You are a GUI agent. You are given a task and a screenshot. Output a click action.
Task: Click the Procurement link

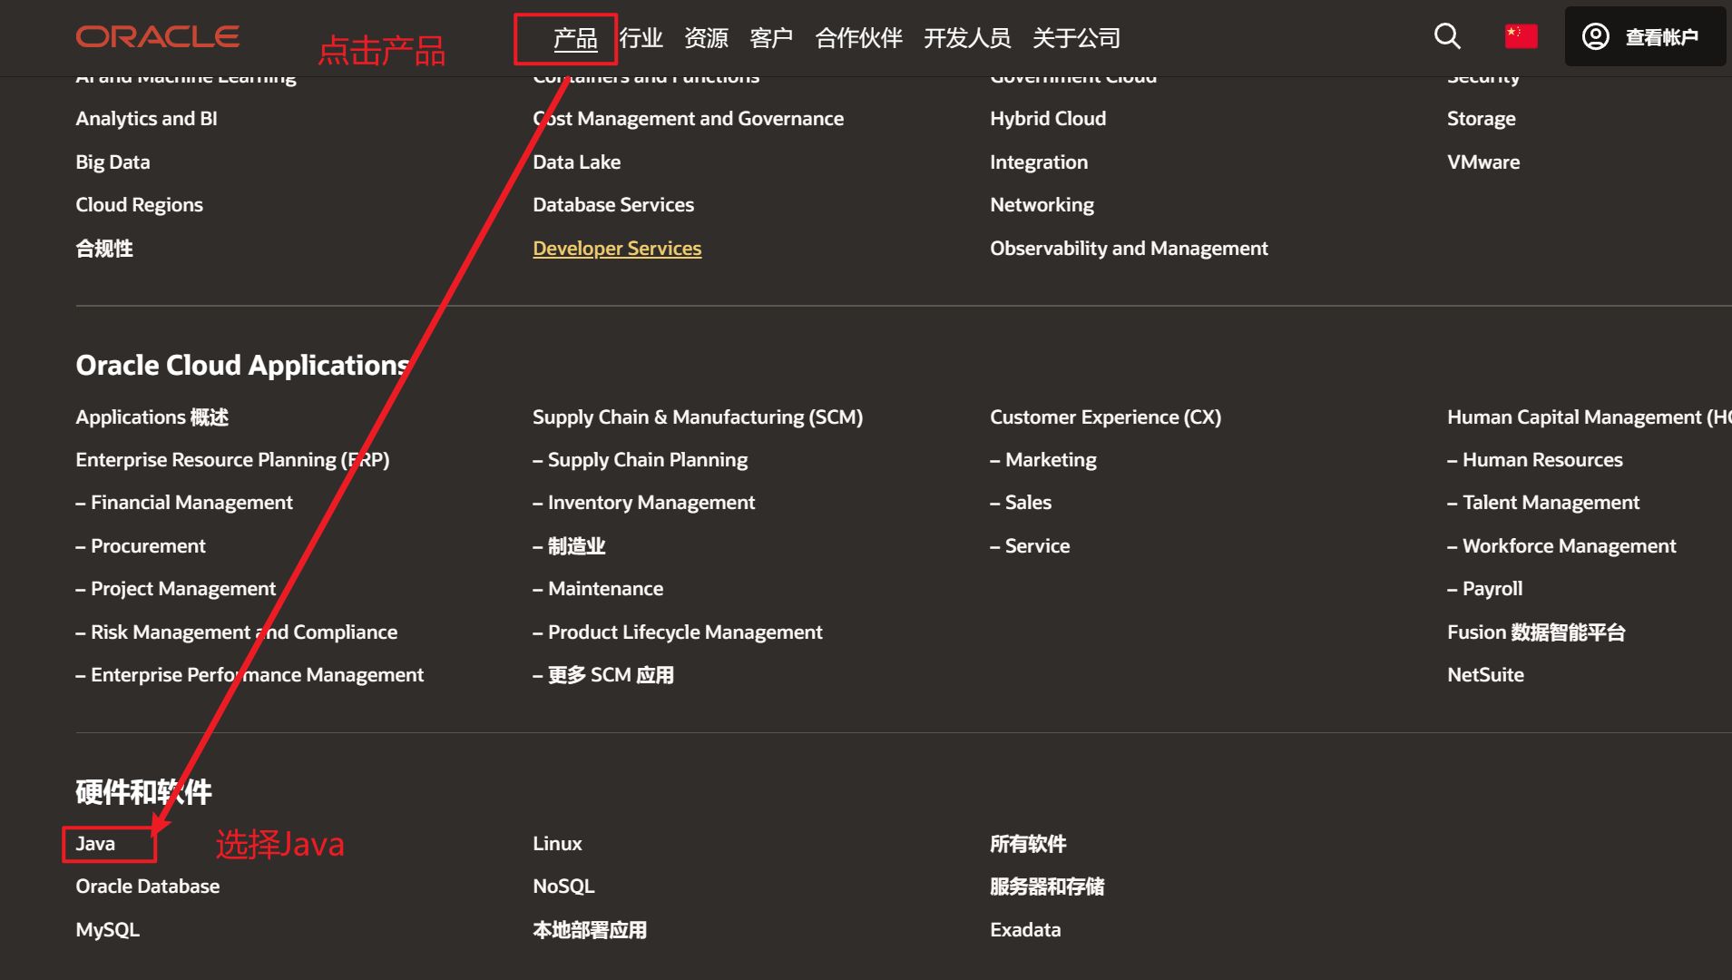click(141, 546)
